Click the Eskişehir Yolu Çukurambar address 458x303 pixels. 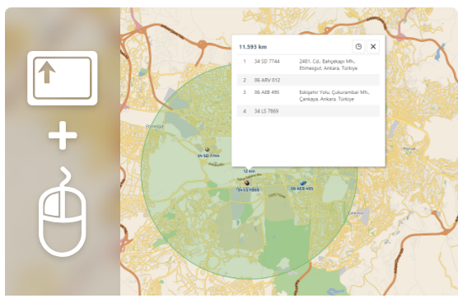334,96
